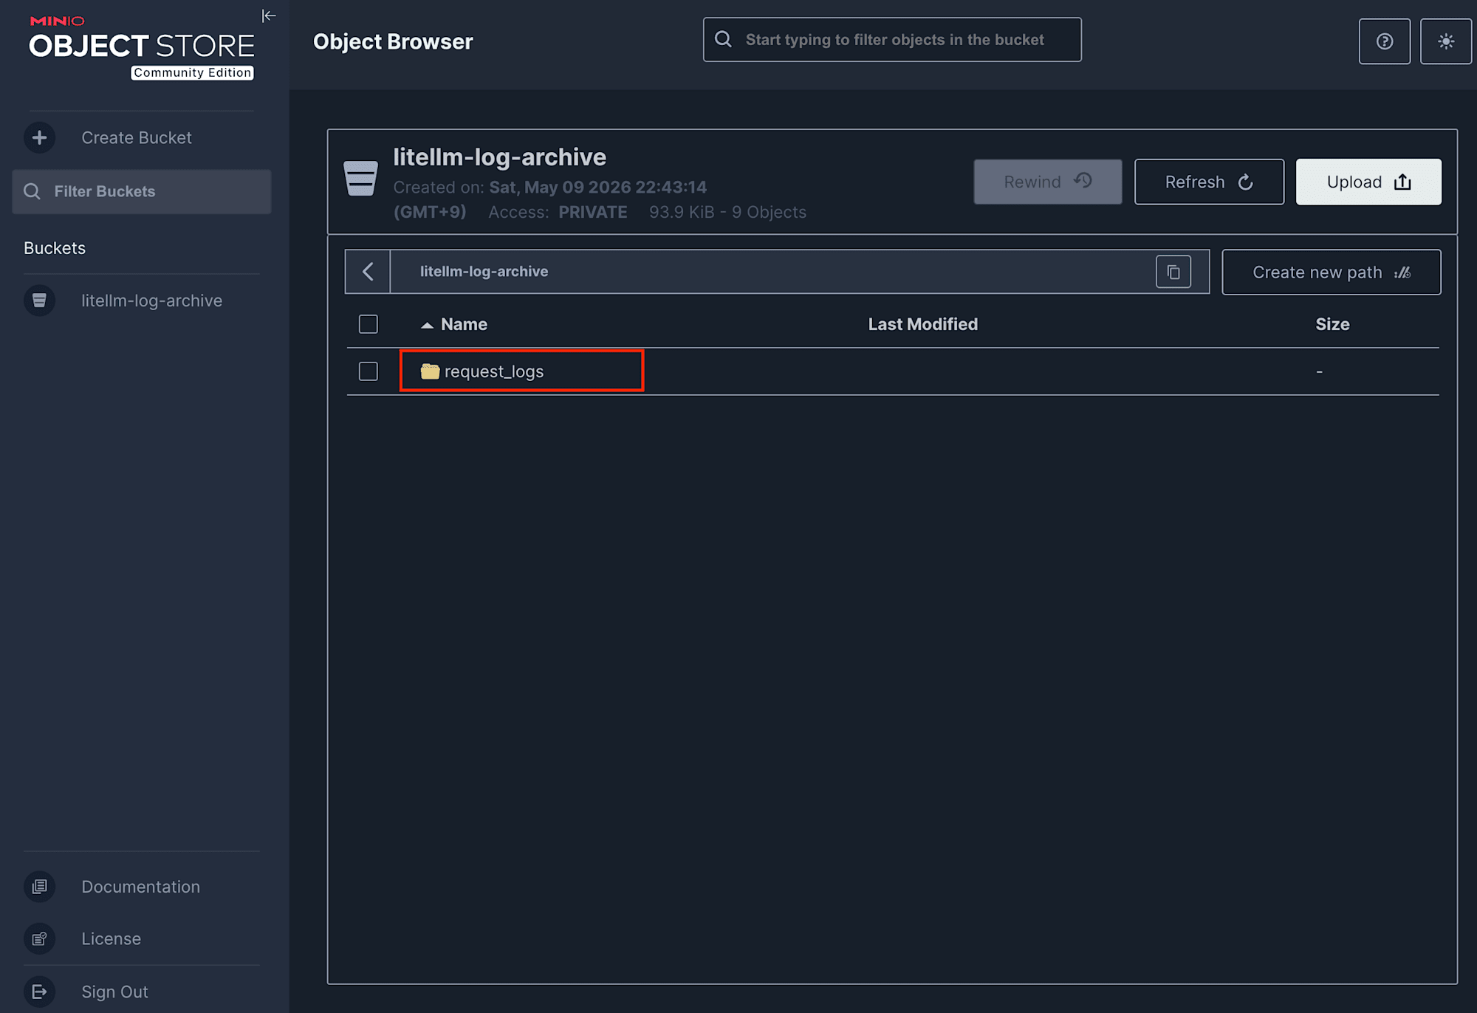Viewport: 1477px width, 1013px height.
Task: Click the Create new path button
Action: click(1332, 272)
